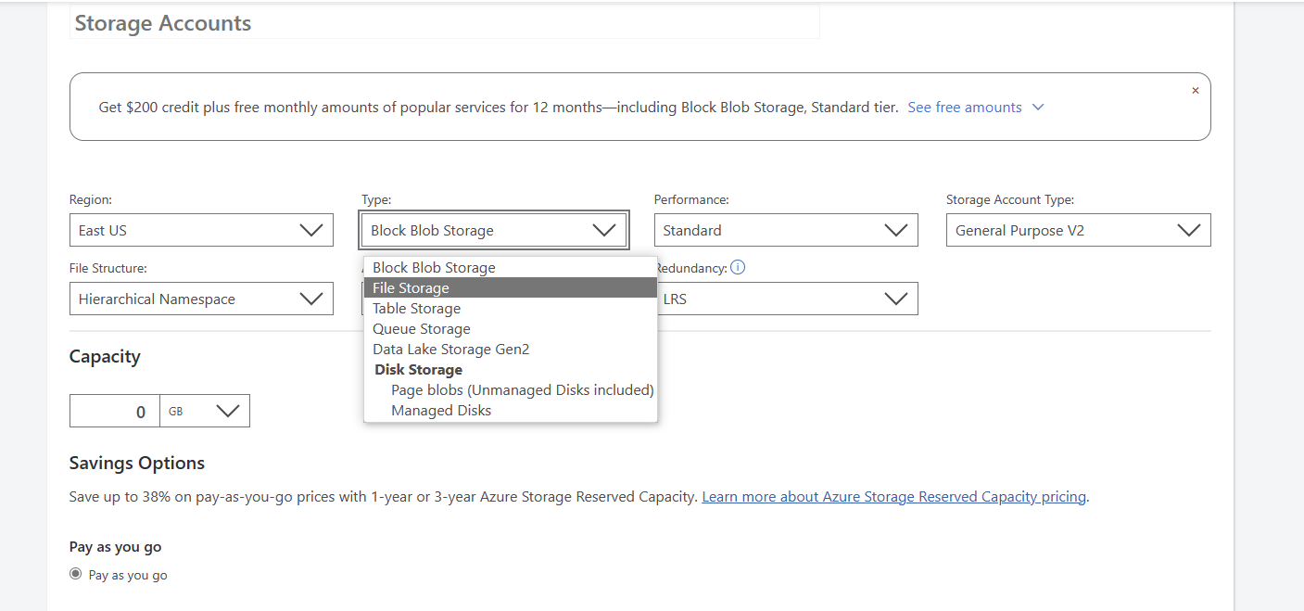This screenshot has width=1304, height=611.
Task: Click the Savings Options heading
Action: (x=137, y=463)
